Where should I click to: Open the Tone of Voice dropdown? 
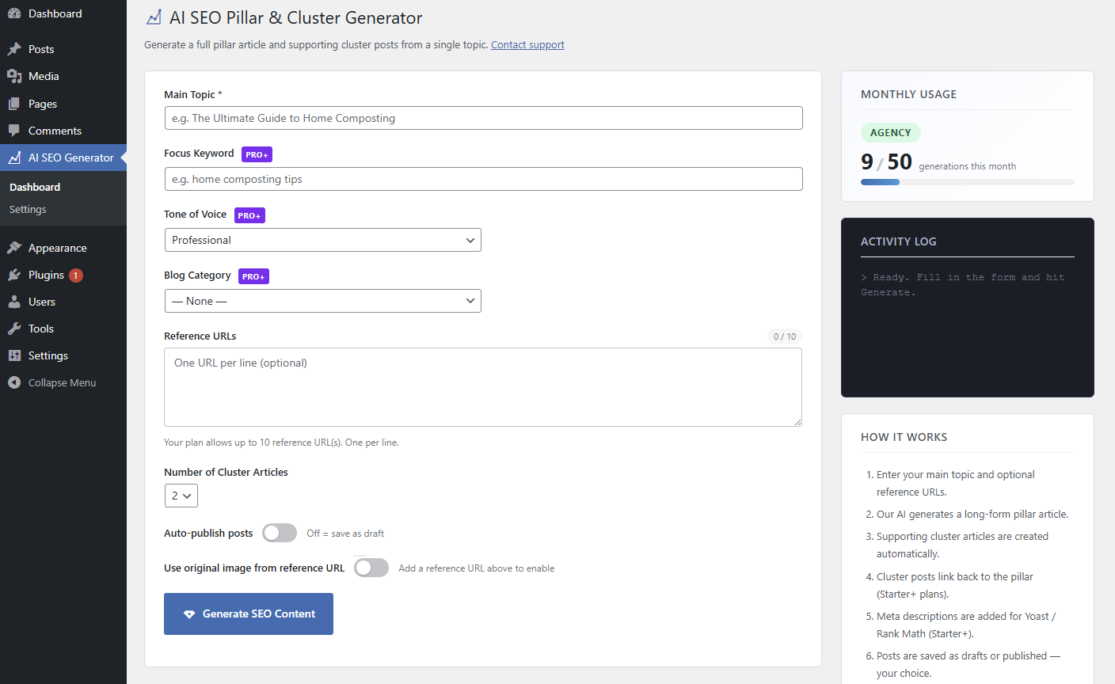point(322,240)
